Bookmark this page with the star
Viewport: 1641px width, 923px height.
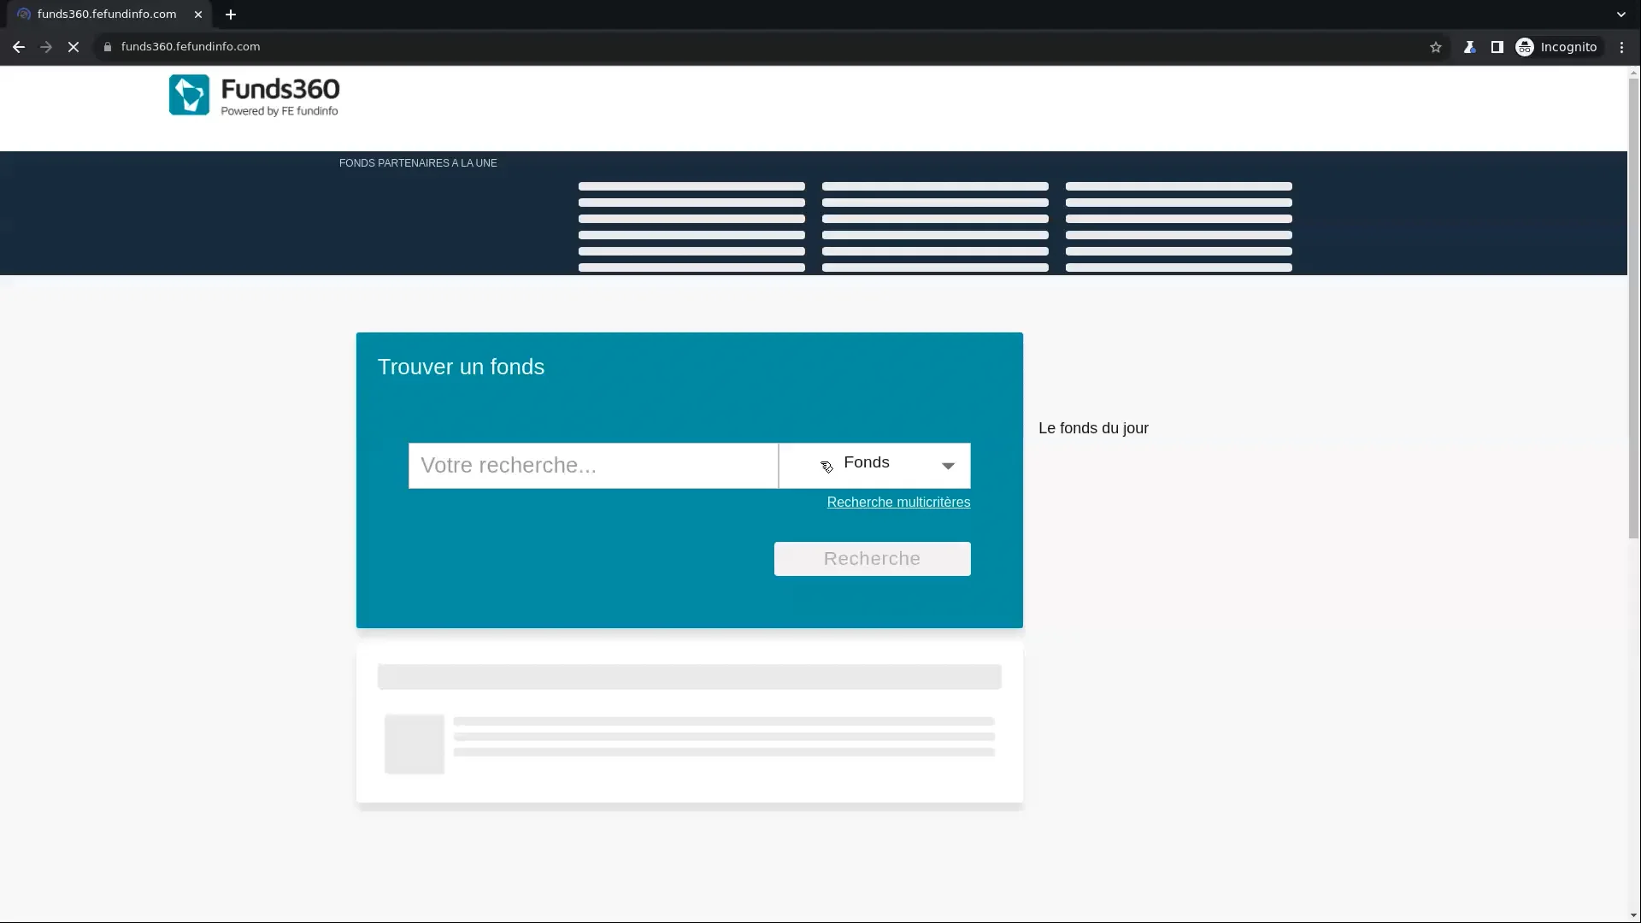(x=1436, y=47)
